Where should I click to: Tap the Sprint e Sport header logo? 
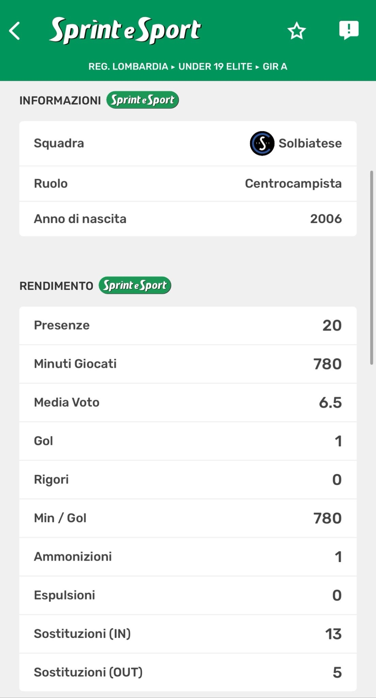(x=125, y=31)
